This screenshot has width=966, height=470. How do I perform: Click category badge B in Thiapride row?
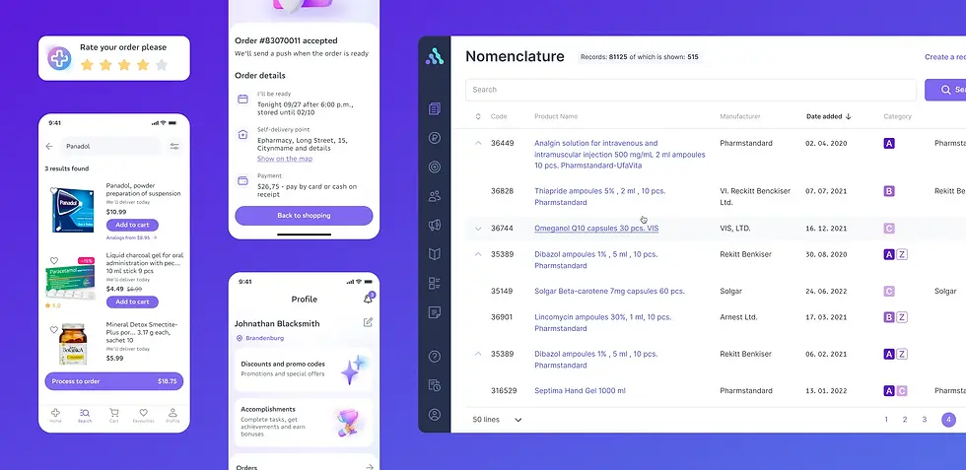889,191
